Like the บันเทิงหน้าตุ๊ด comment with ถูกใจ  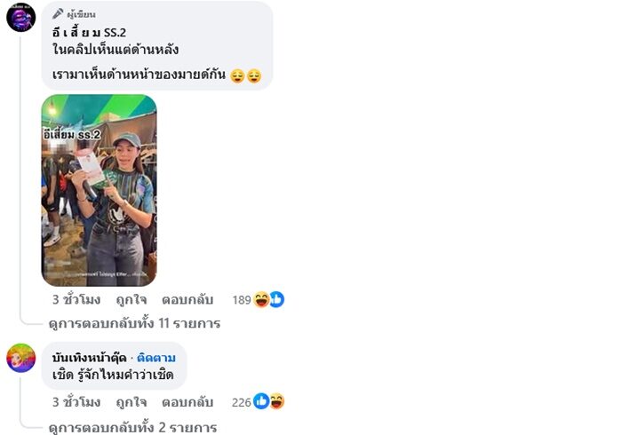click(x=132, y=402)
